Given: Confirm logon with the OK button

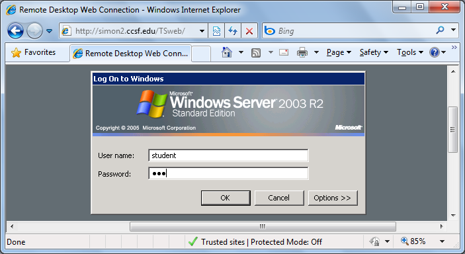Looking at the screenshot, I should (x=226, y=198).
